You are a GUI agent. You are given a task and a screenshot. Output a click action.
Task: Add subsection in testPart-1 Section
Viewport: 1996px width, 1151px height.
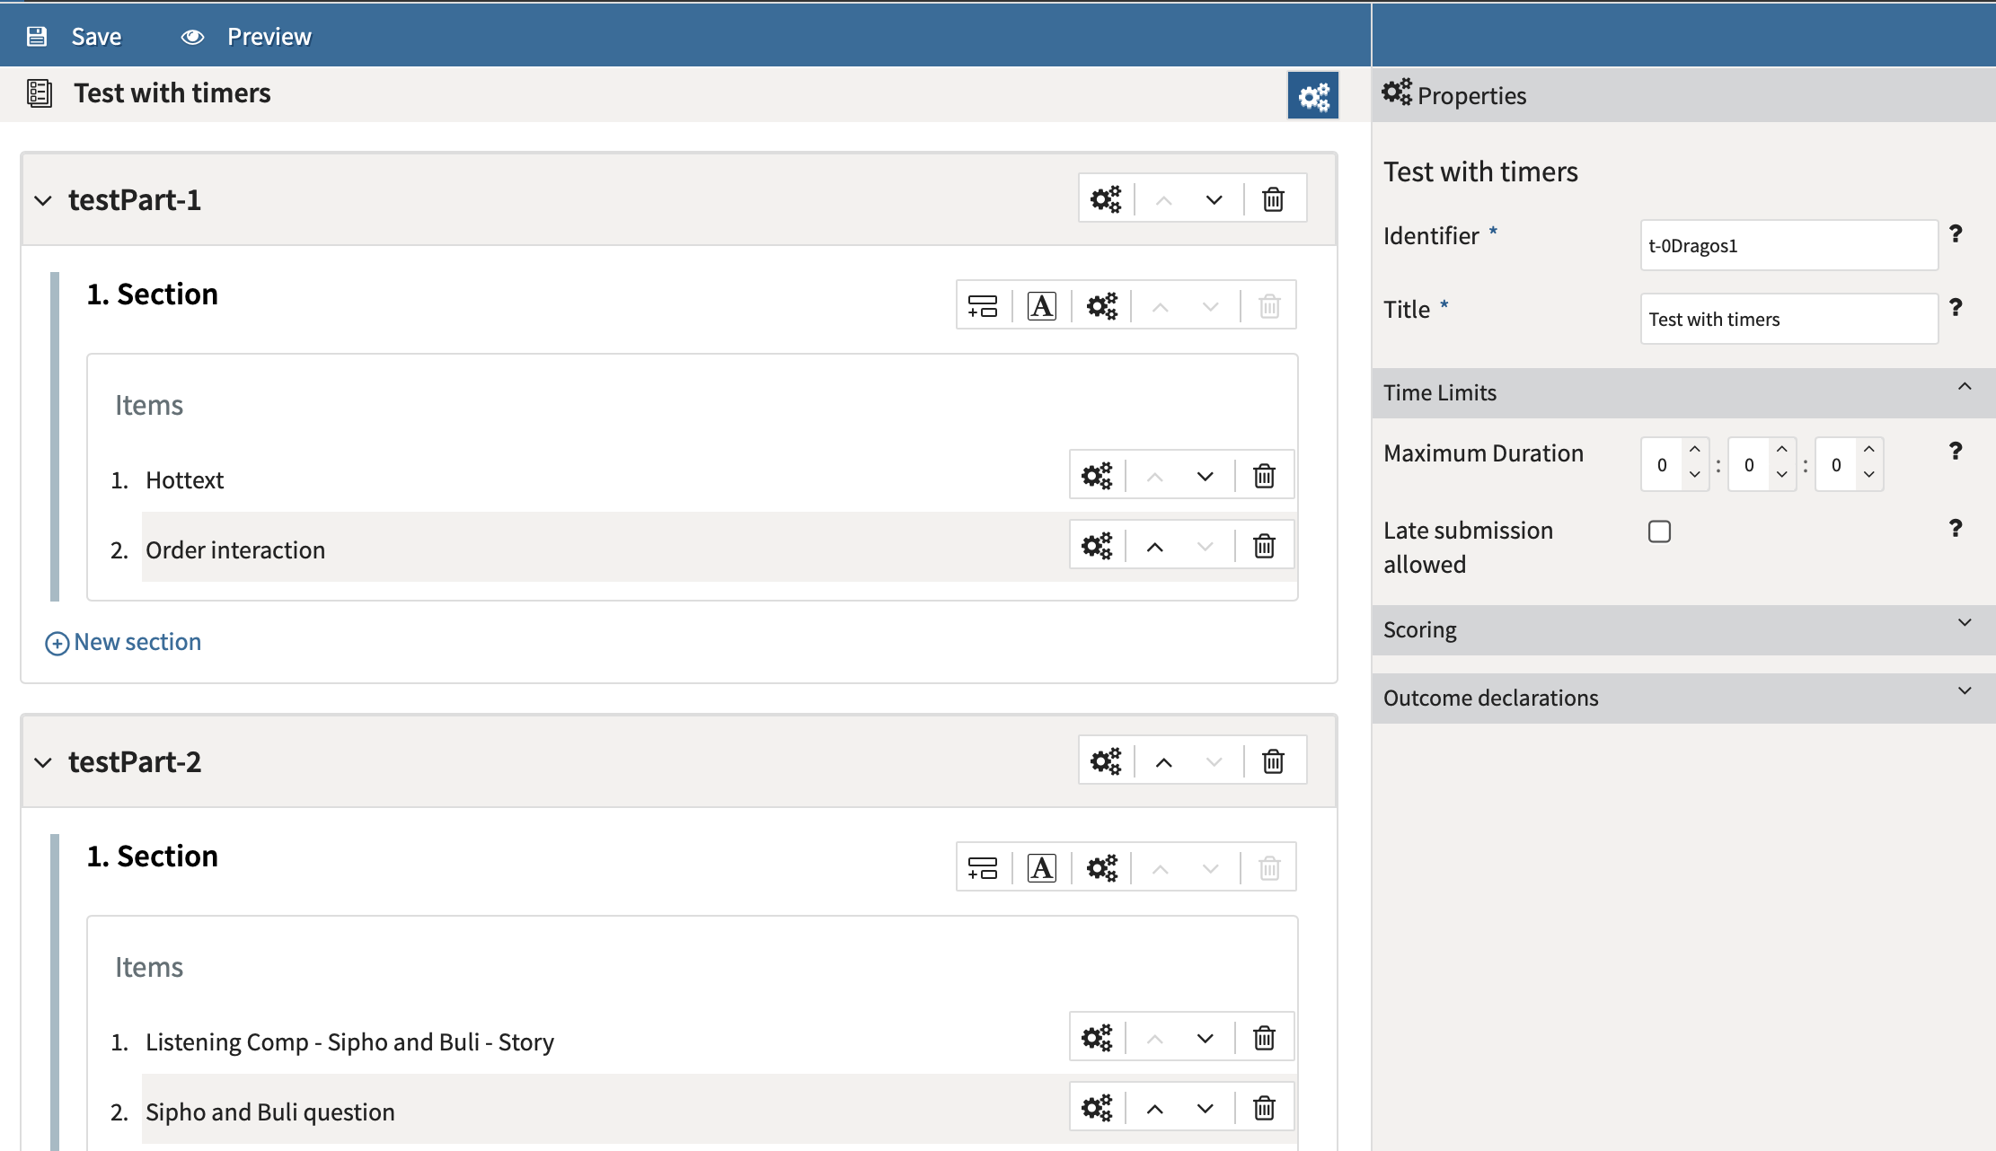point(983,306)
